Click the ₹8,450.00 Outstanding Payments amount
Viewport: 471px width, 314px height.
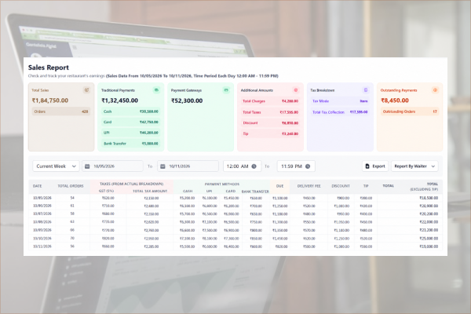click(x=395, y=100)
